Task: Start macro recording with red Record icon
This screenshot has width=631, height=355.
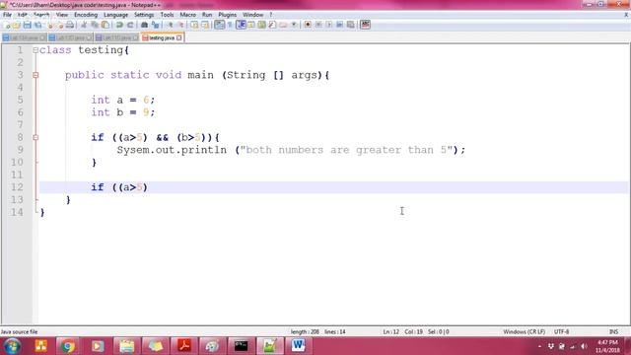Action: [x=308, y=25]
